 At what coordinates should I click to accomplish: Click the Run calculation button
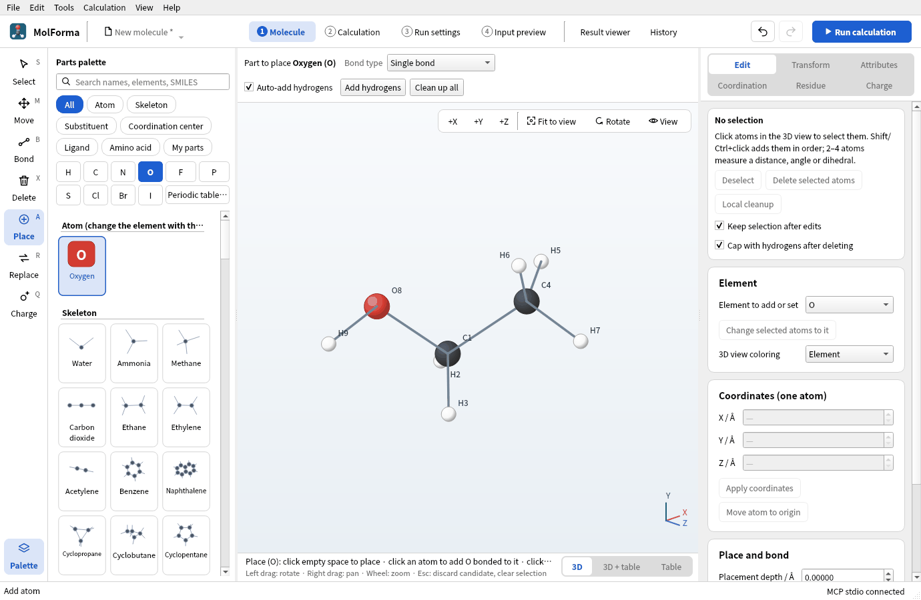(x=862, y=32)
